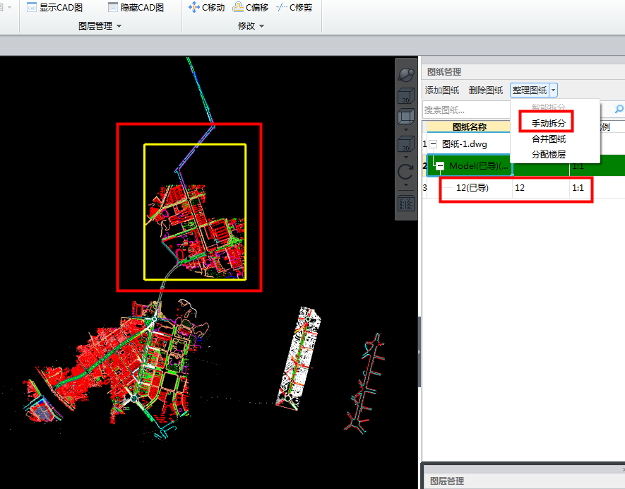Viewport: 625px width, 489px height.
Task: Select the 图纸-1.dwg row
Action: coord(465,144)
